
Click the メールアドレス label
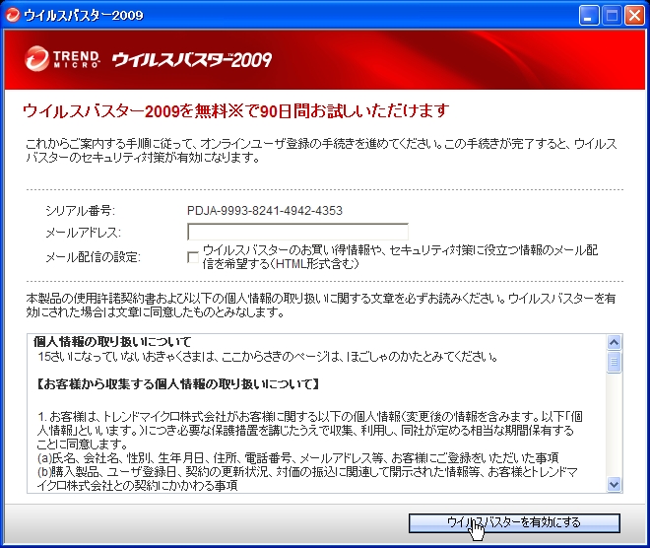[83, 233]
